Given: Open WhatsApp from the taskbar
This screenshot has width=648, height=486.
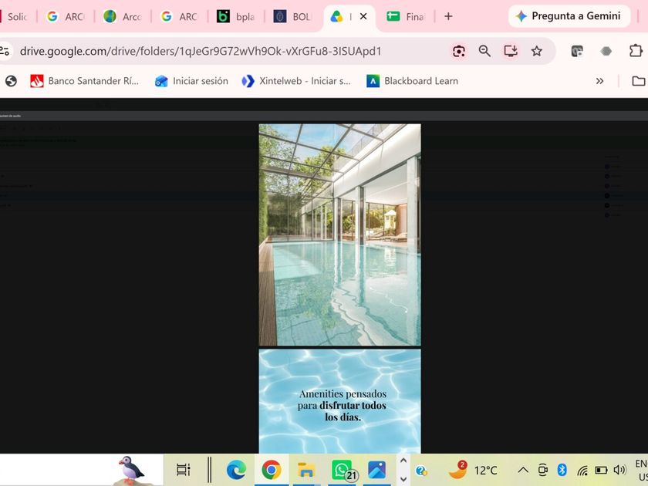Looking at the screenshot, I should point(343,471).
